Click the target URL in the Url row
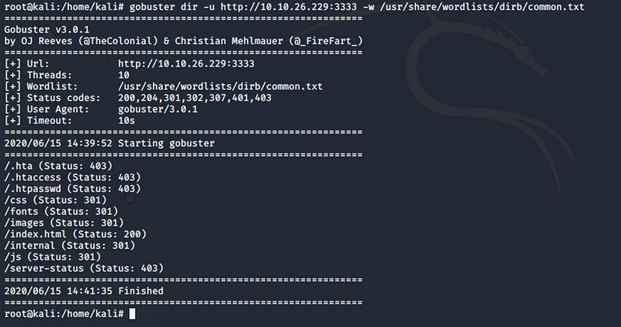Image resolution: width=621 pixels, height=327 pixels. [186, 64]
